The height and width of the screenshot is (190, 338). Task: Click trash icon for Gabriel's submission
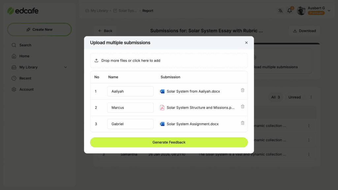tap(243, 123)
